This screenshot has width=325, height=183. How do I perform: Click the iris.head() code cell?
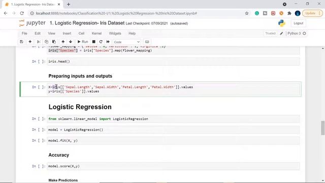173,62
